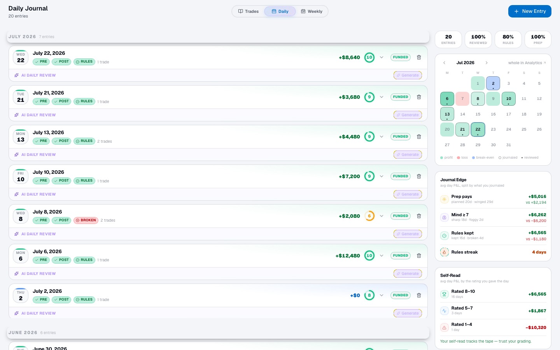Click the AI sparkle icon for July 13

tap(16, 155)
